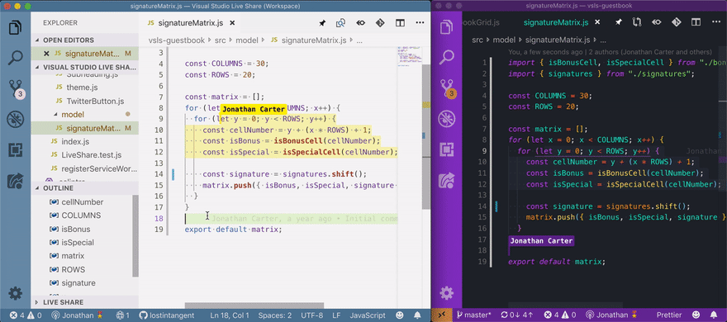Open Extensions view in left window activity bar
The width and height of the screenshot is (727, 322).
[x=16, y=150]
